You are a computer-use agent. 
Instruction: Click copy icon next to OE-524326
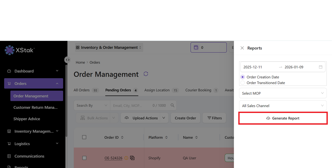132,158
